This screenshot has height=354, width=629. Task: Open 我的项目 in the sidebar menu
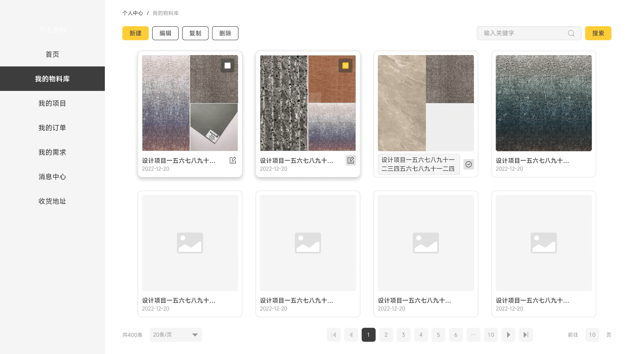pyautogui.click(x=52, y=103)
